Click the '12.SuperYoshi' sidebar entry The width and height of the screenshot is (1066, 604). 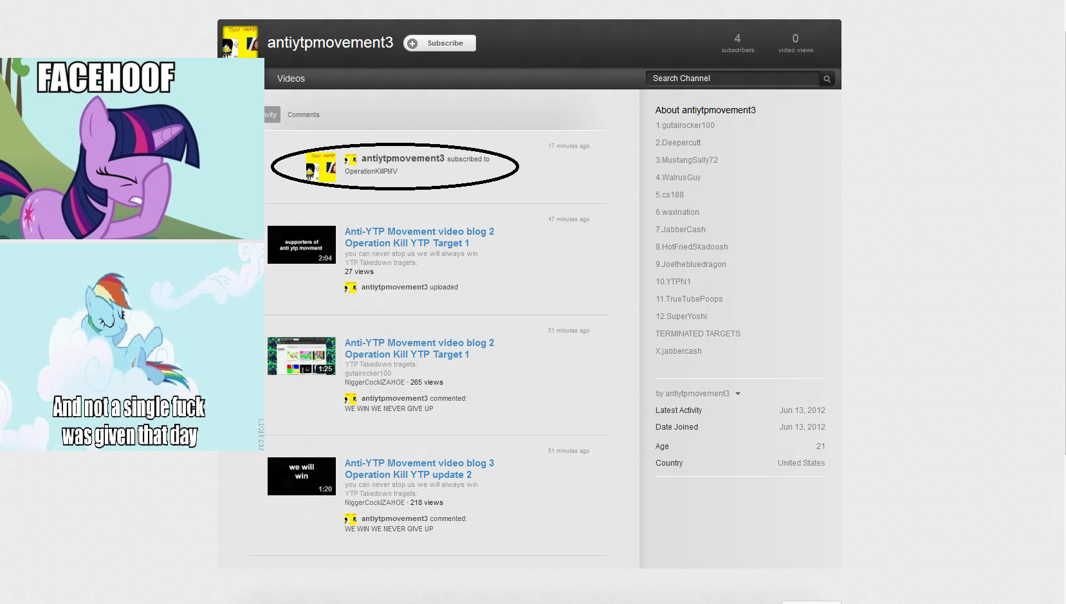pyautogui.click(x=681, y=316)
